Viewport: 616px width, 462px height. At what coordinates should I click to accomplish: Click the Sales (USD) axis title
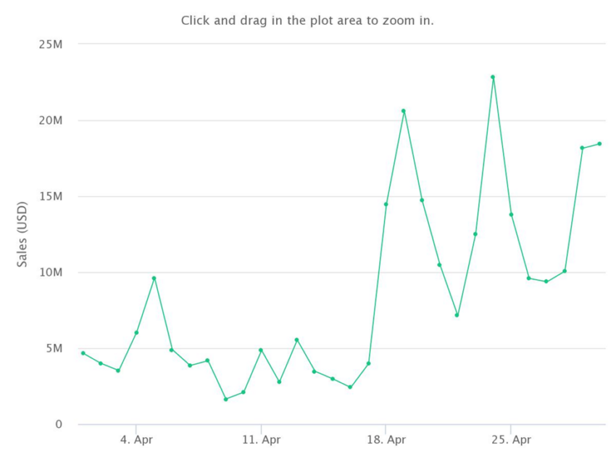pos(22,234)
